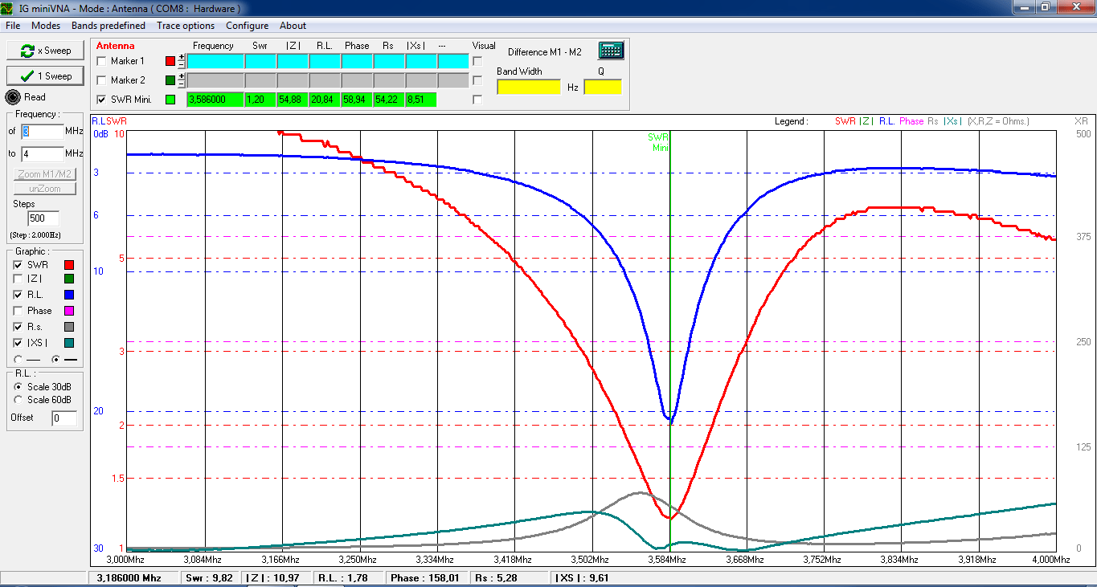The width and height of the screenshot is (1097, 587).
Task: Enable the Marker 1 checkbox
Action: [101, 61]
